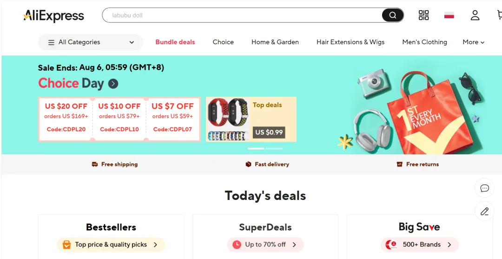This screenshot has width=502, height=259.
Task: Click the US $20 OFF coupon
Action: click(x=66, y=118)
